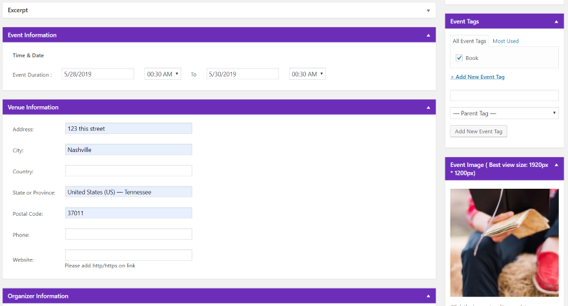Click into the new event tag name field
568x306 pixels.
504,95
